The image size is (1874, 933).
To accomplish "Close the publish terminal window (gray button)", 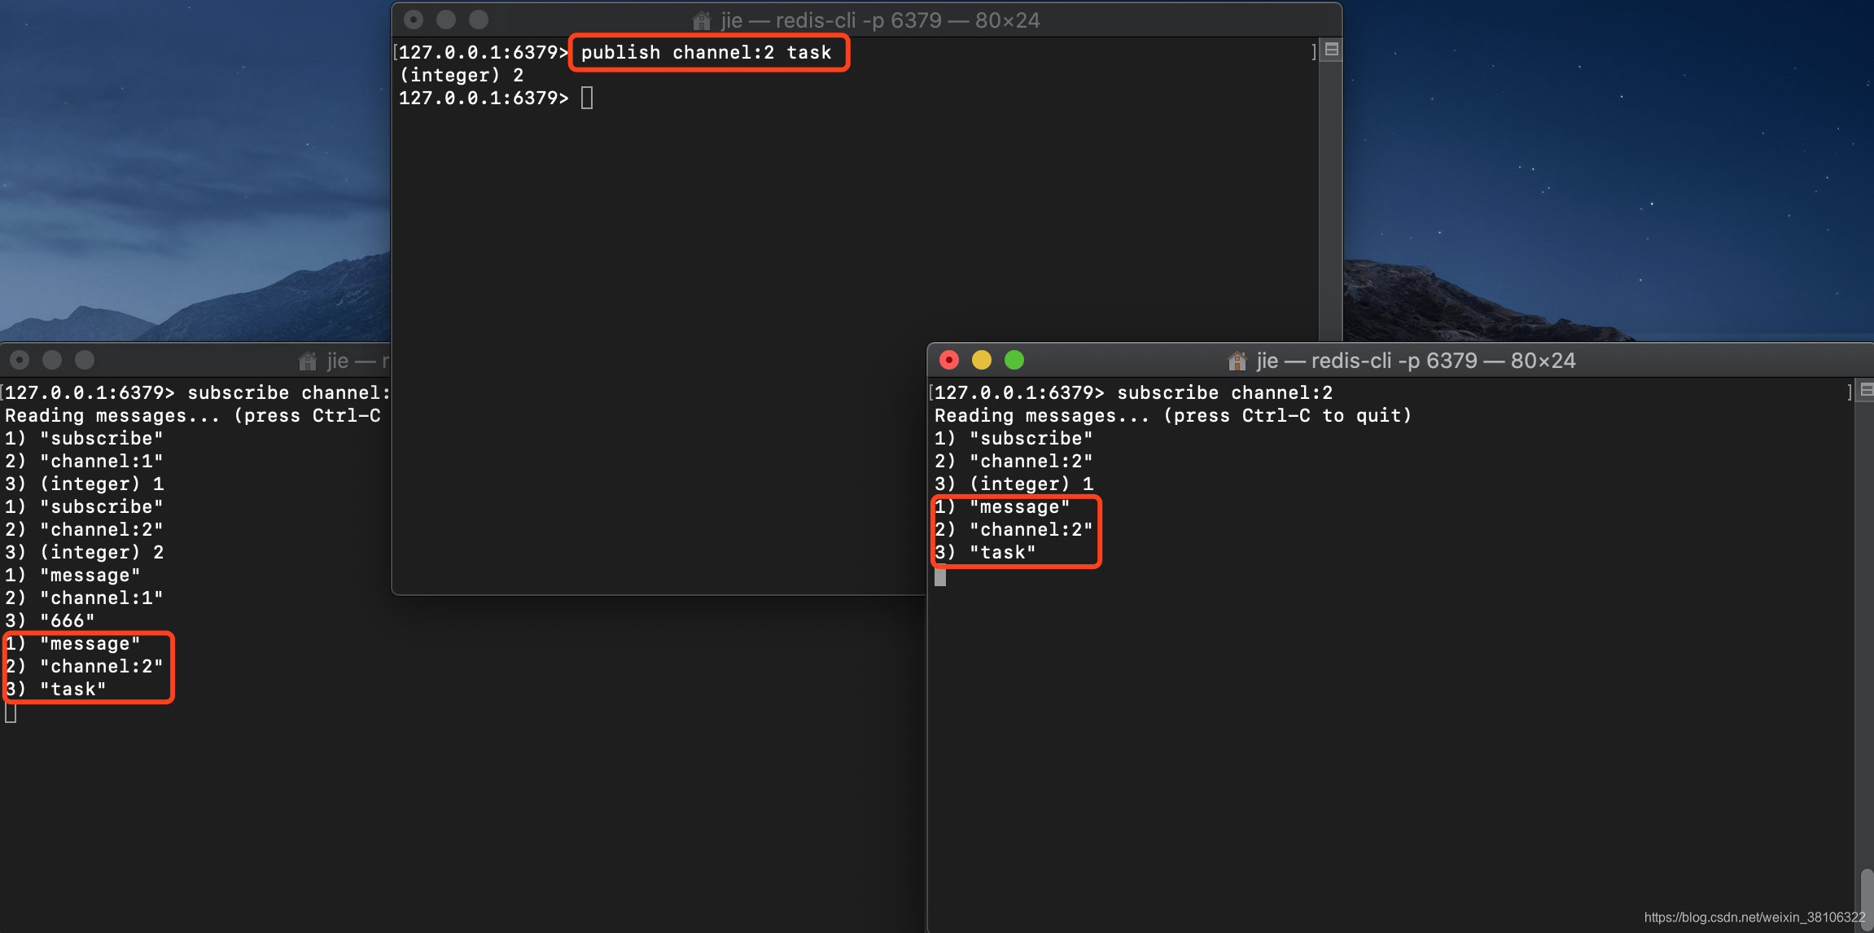I will (x=414, y=20).
